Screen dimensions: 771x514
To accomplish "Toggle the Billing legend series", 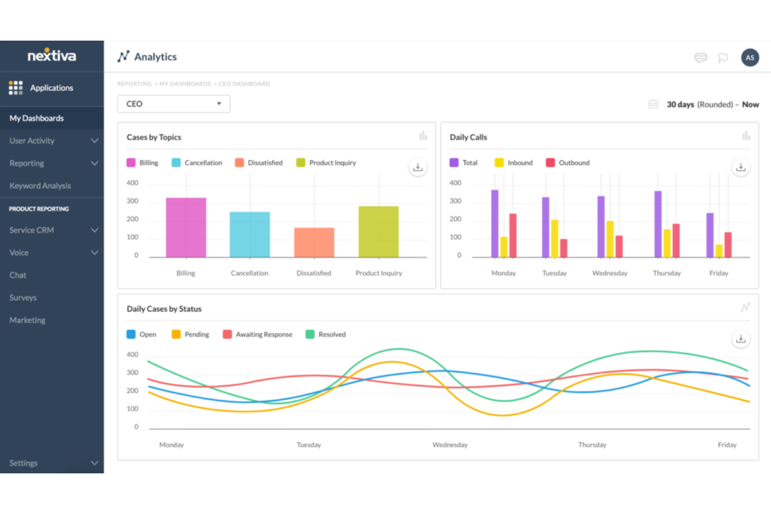I will coord(142,163).
